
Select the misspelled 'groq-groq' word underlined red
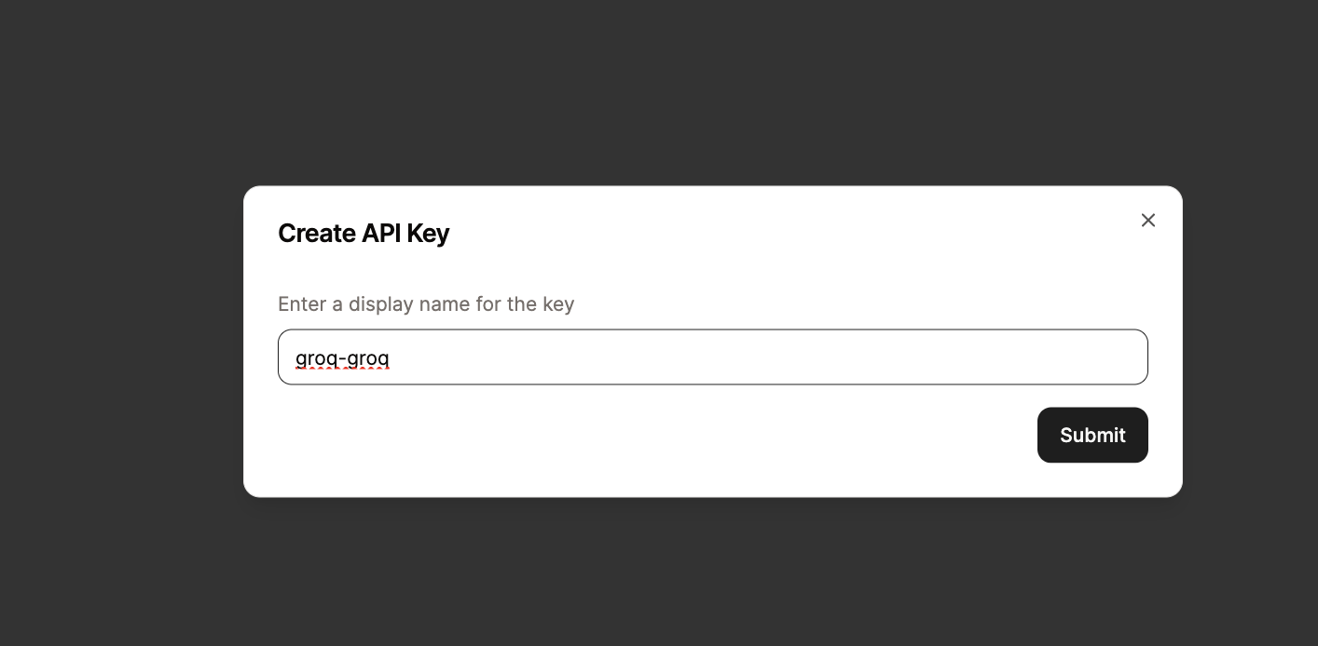(342, 357)
